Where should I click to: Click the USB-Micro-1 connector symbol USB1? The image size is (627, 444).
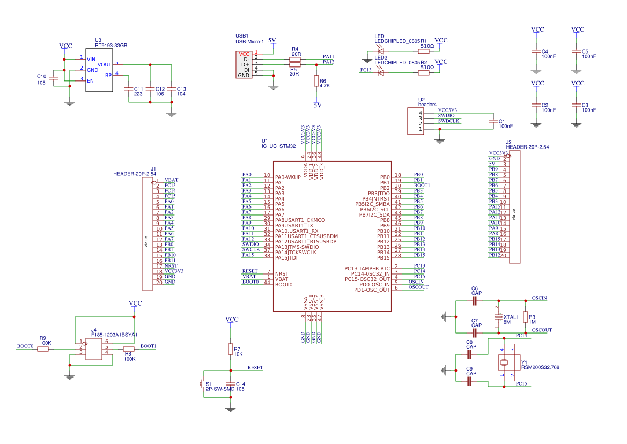pos(245,63)
